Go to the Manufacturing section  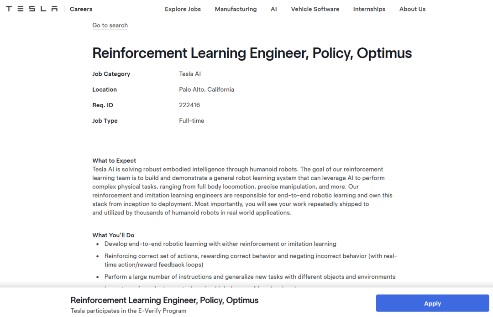point(236,9)
